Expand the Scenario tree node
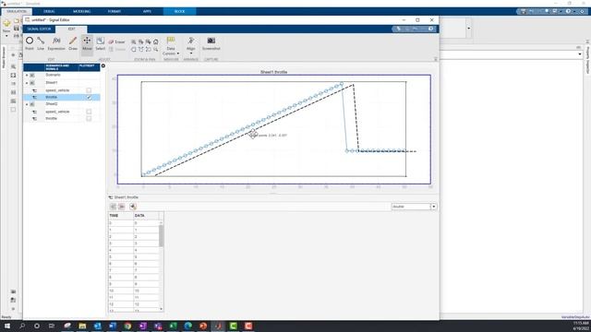The image size is (591, 332). point(27,76)
